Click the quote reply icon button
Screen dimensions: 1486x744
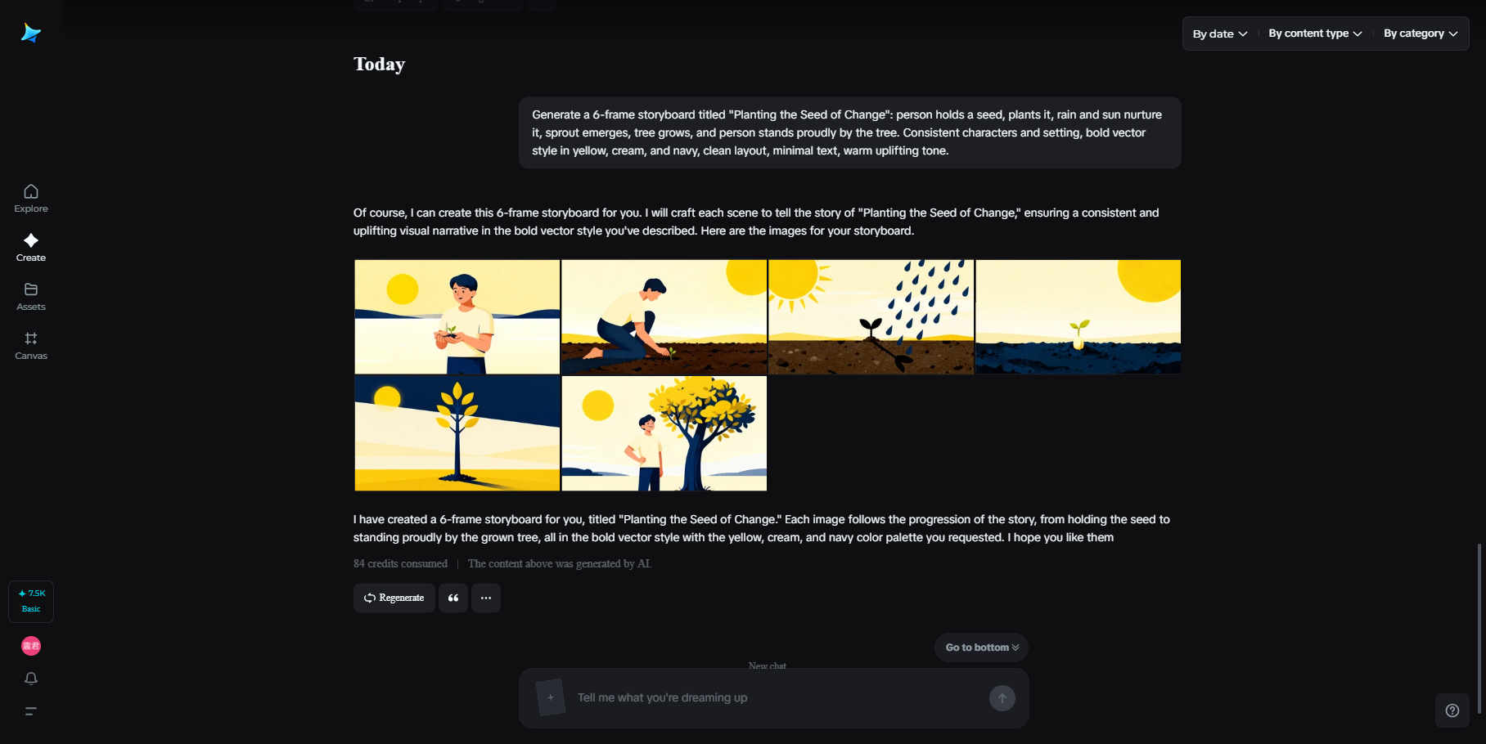[x=453, y=598]
